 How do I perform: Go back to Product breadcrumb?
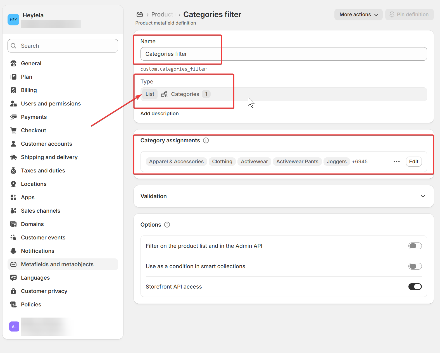(x=162, y=15)
